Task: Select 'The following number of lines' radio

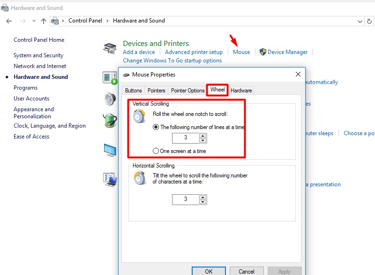Action: (156, 127)
